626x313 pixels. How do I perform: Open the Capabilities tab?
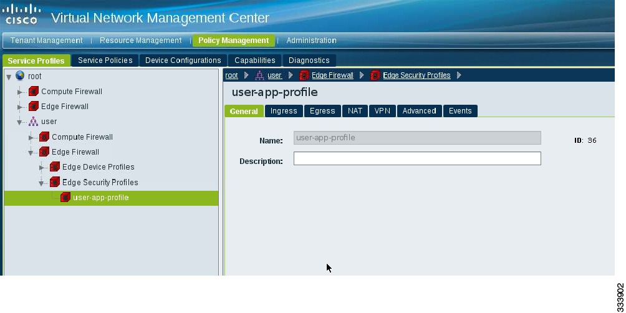255,60
